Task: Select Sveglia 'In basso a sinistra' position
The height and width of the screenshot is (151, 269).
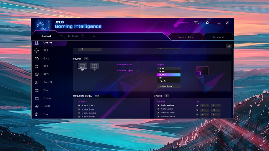Action: (167, 113)
